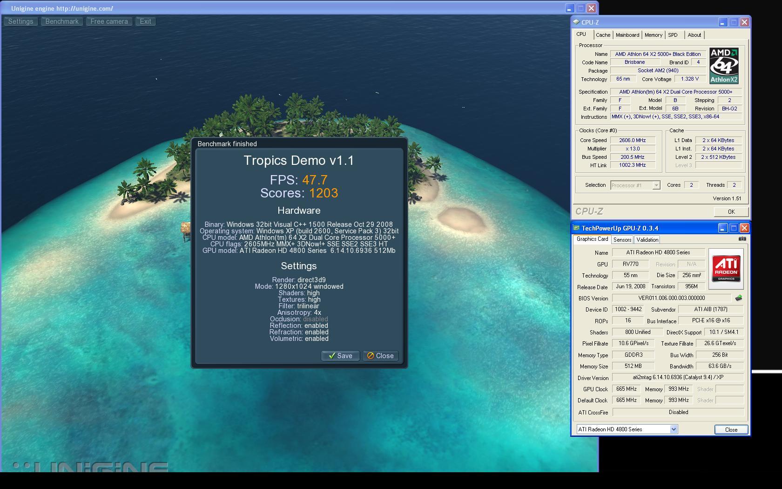782x489 pixels.
Task: Click the HT Link value 1002.3 MHz
Action: tap(633, 165)
